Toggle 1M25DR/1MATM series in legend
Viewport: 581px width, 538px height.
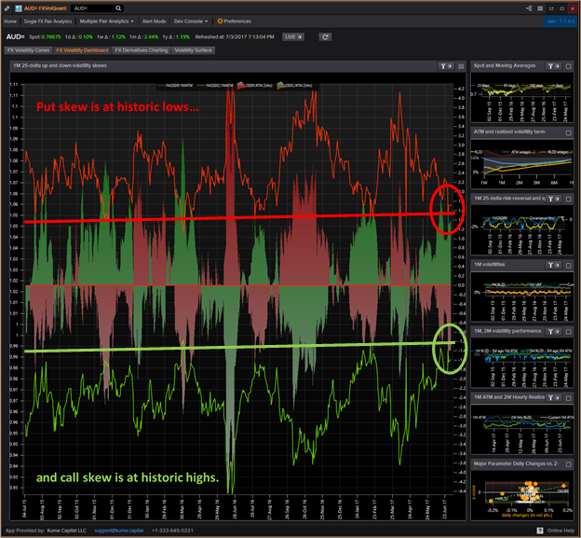[x=175, y=86]
